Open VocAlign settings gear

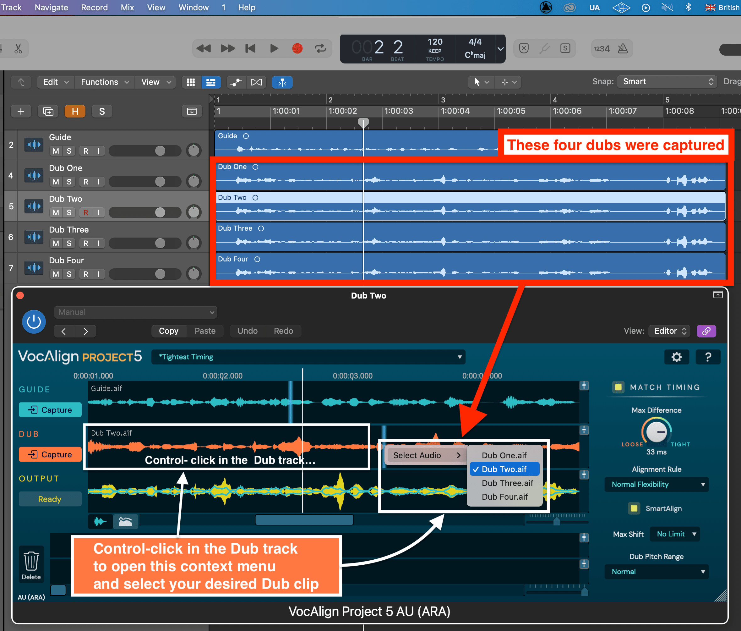tap(676, 357)
